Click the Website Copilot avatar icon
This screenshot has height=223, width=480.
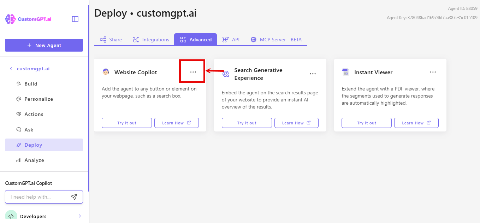106,72
